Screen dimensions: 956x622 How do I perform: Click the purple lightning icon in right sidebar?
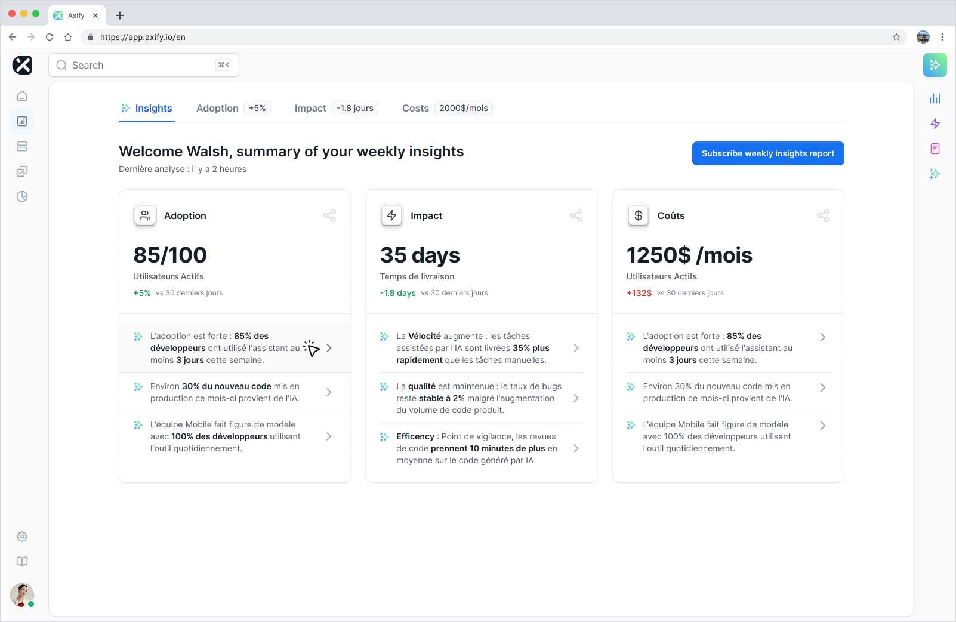point(935,124)
